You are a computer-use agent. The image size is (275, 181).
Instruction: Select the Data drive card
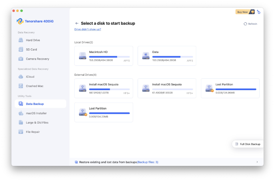167,56
